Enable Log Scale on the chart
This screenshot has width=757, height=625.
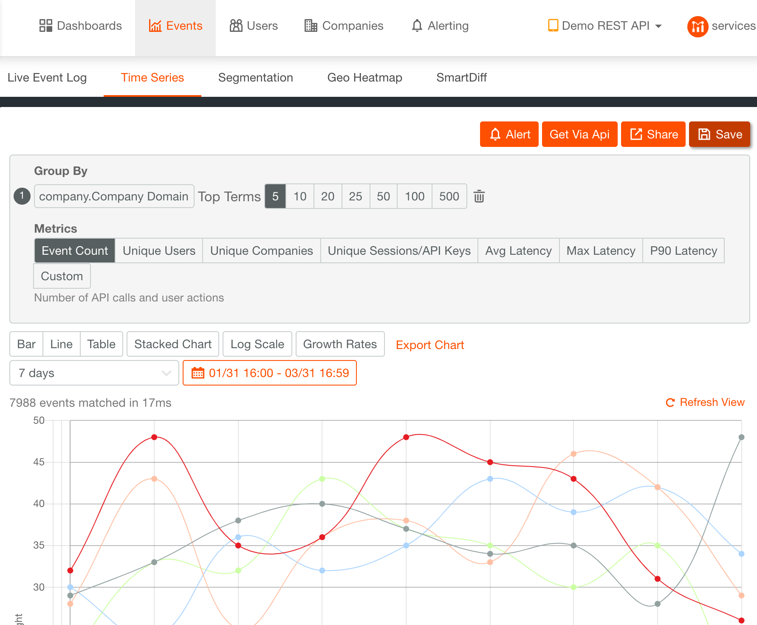pos(257,344)
